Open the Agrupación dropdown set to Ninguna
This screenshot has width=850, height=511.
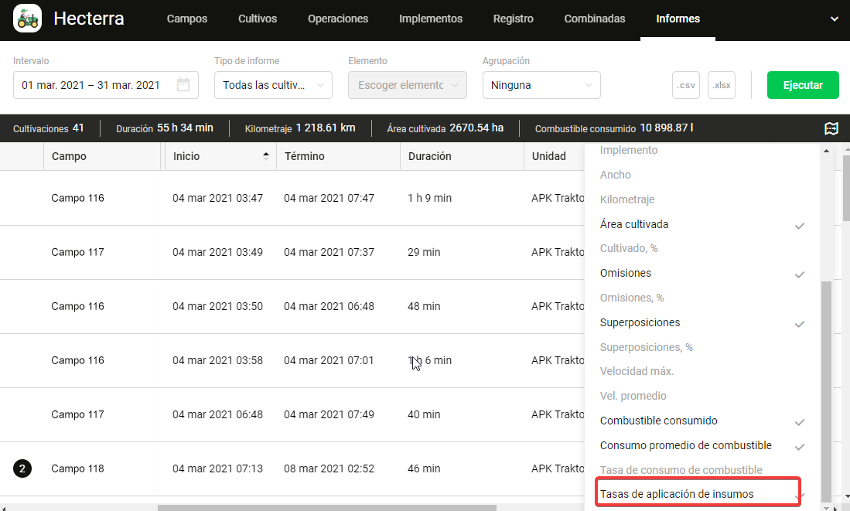[541, 85]
